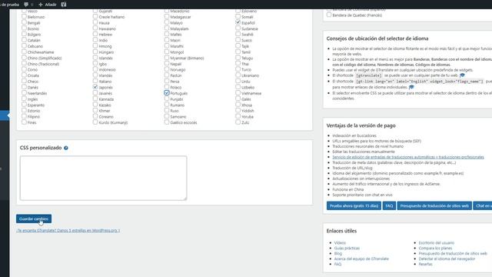This screenshot has width=492, height=277.
Task: Enable the Ruso language checkbox
Action: pyautogui.click(x=167, y=110)
